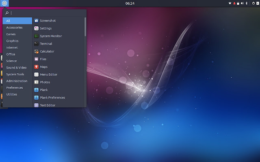Click the magnifier search icon in the menu

coord(7,13)
